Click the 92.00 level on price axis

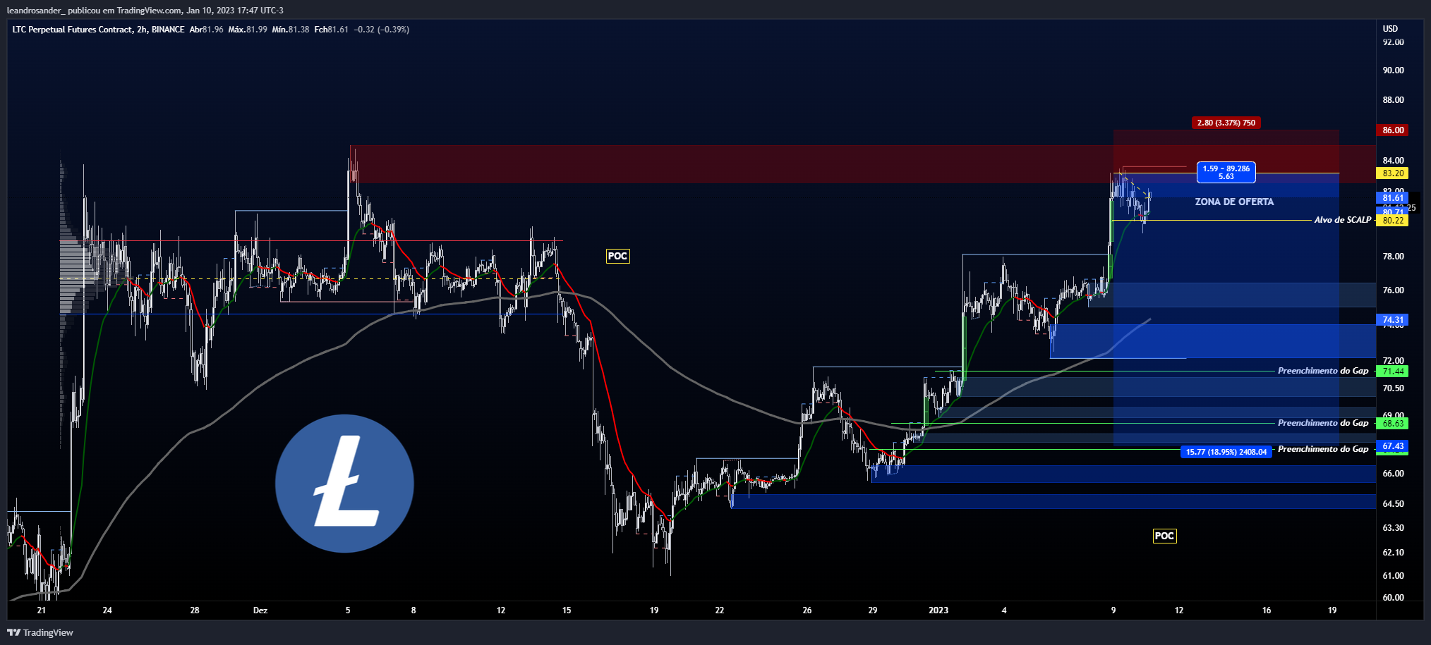1394,42
